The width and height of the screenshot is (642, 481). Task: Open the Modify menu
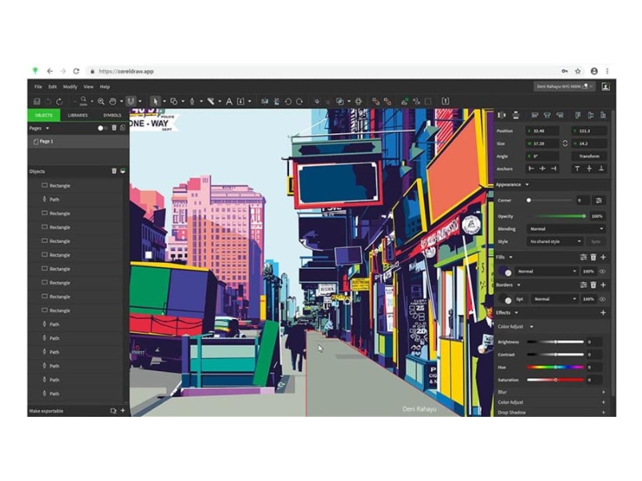click(x=70, y=87)
